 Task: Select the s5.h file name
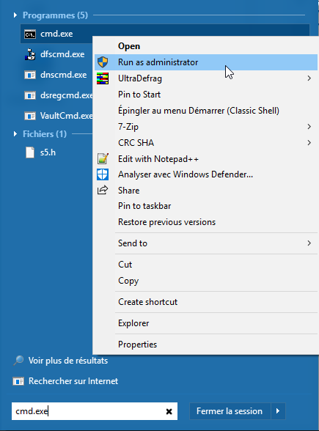48,152
